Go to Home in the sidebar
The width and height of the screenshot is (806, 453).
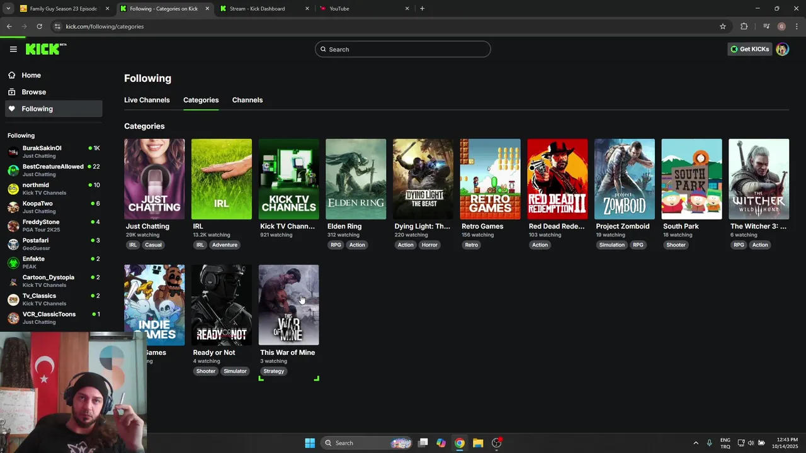coord(54,75)
